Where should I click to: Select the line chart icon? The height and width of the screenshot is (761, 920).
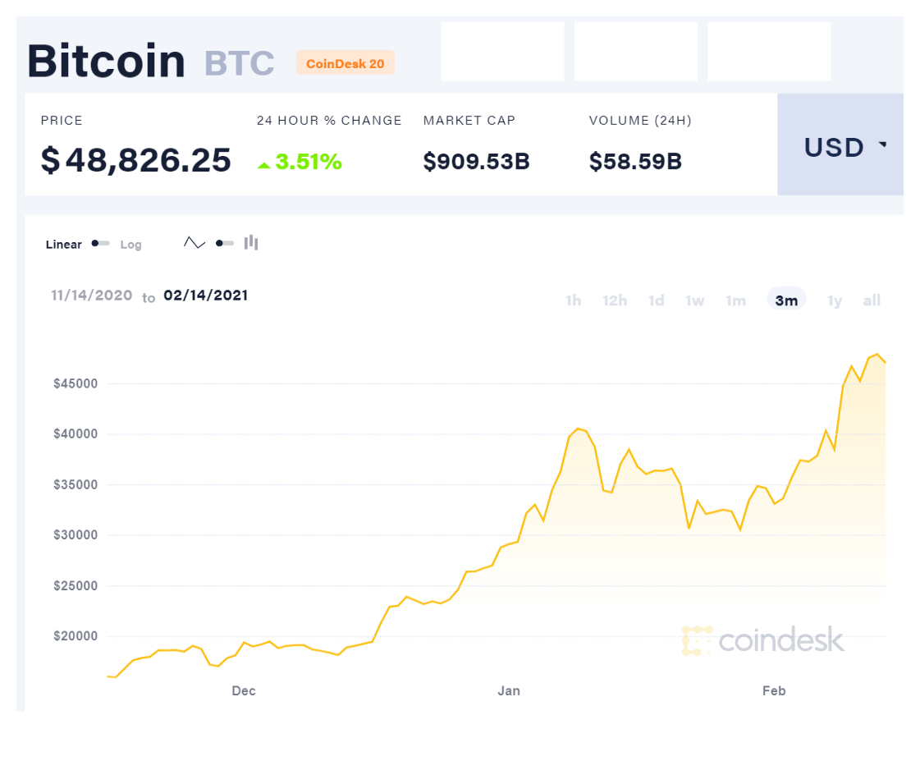pos(195,242)
